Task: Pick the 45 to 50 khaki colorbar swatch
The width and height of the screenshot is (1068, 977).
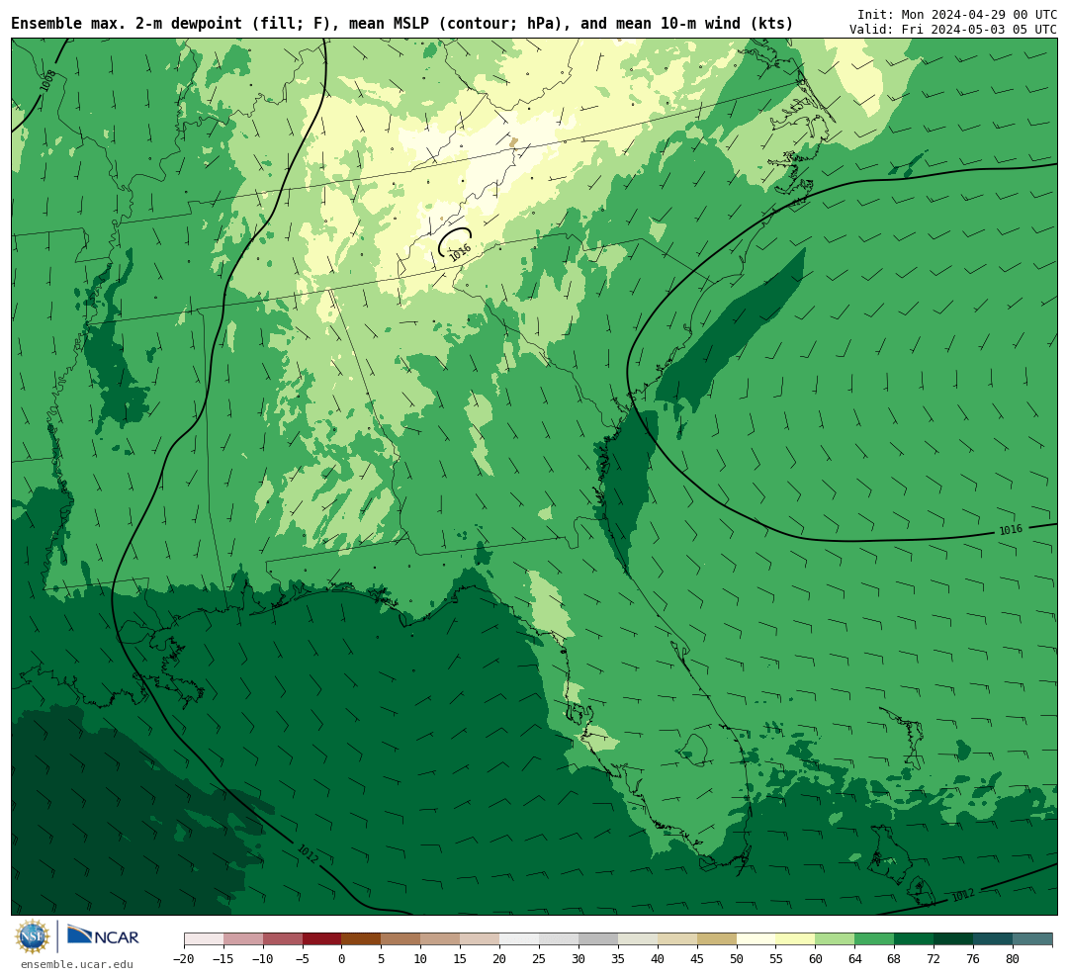Action: click(717, 939)
